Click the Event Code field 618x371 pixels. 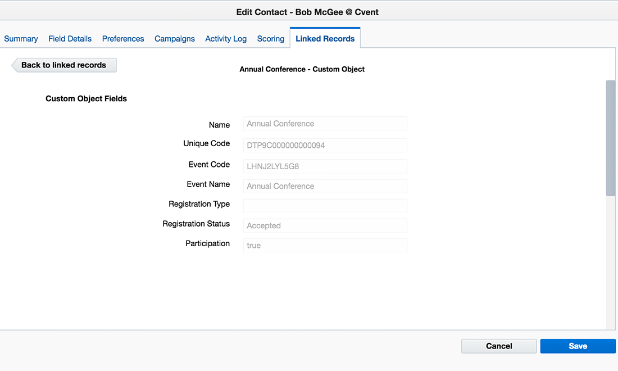tap(325, 166)
